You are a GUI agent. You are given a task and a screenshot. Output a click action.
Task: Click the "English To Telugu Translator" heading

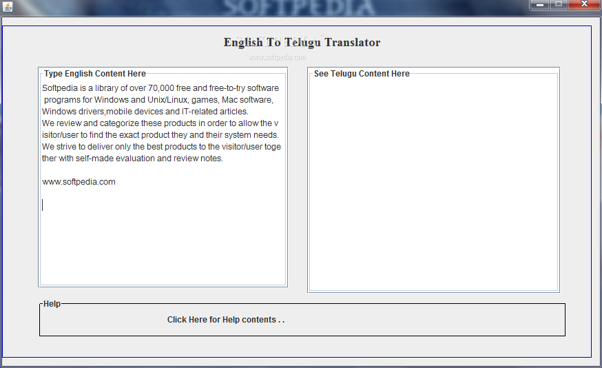[302, 42]
